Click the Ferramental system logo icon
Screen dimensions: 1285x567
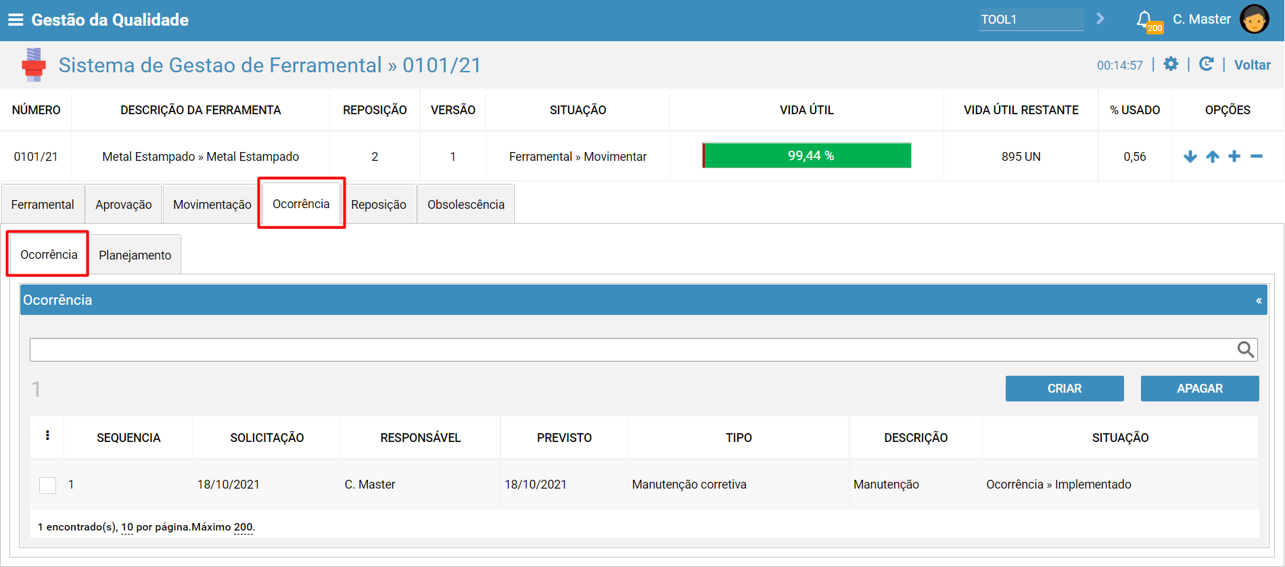tap(33, 65)
